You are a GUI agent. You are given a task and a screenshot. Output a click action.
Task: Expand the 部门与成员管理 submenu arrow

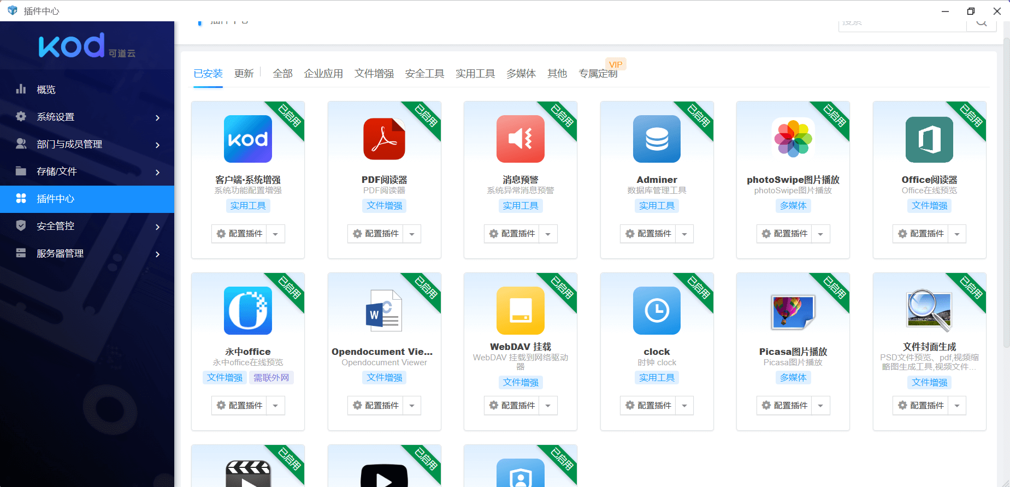(x=157, y=145)
